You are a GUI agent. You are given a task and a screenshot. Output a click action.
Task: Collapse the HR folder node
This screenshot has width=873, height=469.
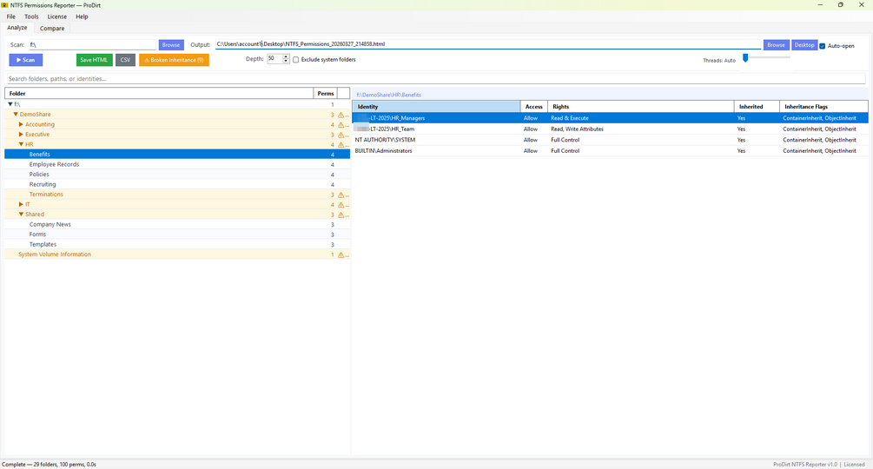(x=21, y=144)
